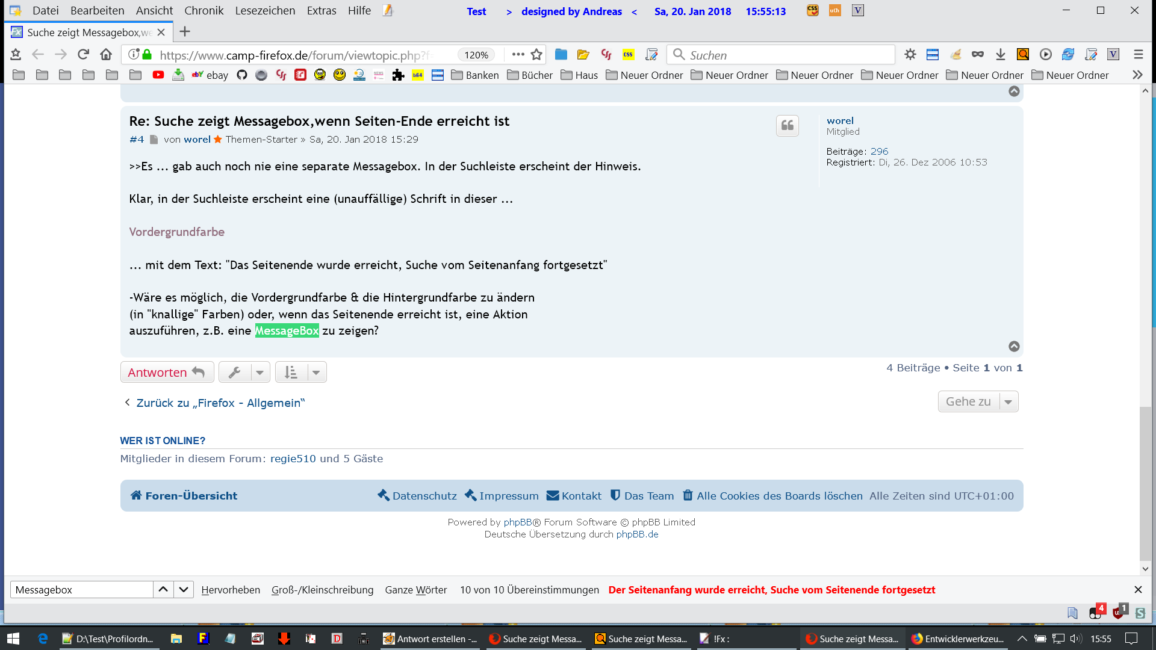Click the Antworten reply button

tap(167, 373)
